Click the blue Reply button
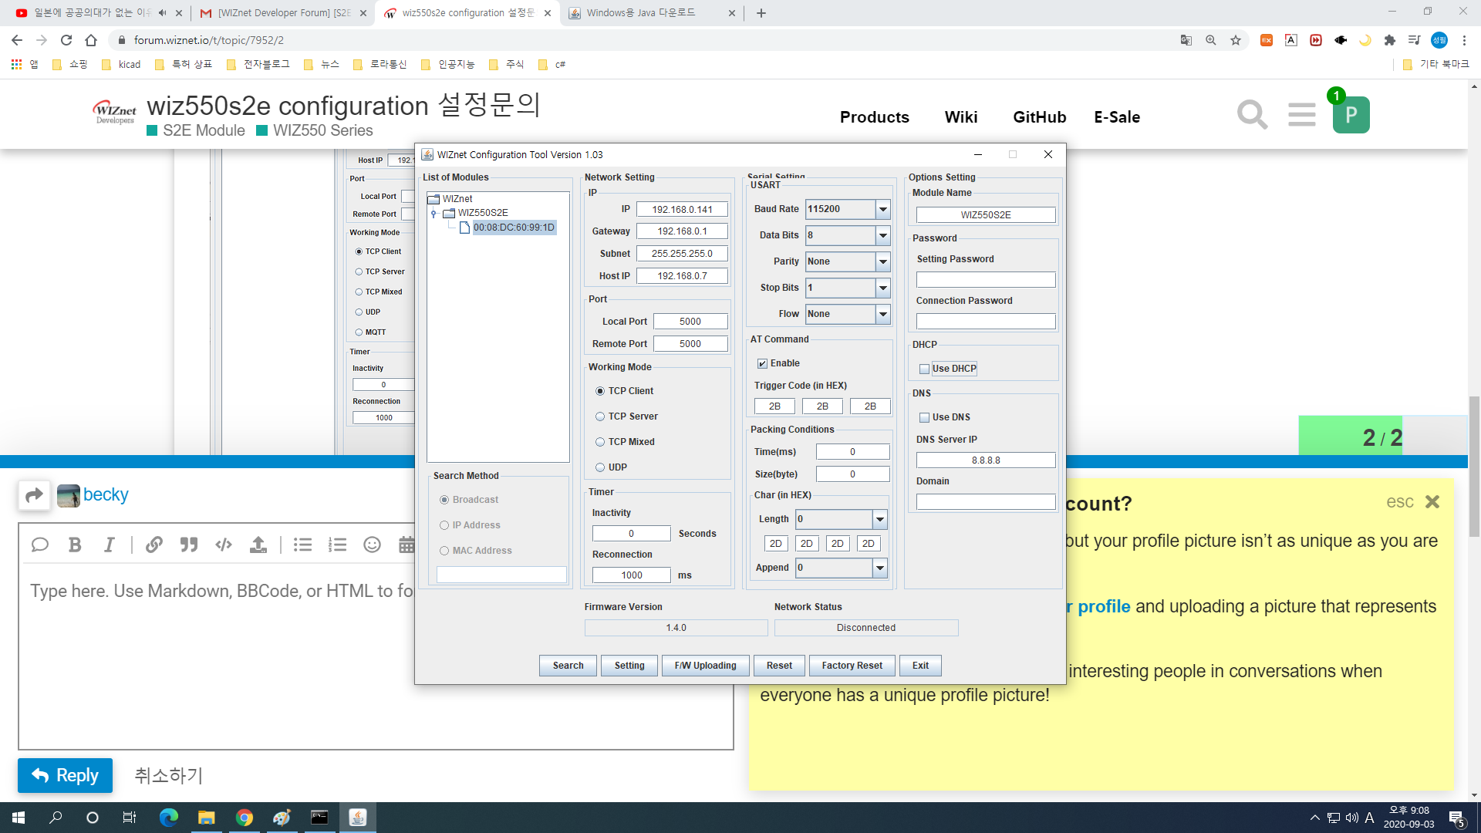 66,775
